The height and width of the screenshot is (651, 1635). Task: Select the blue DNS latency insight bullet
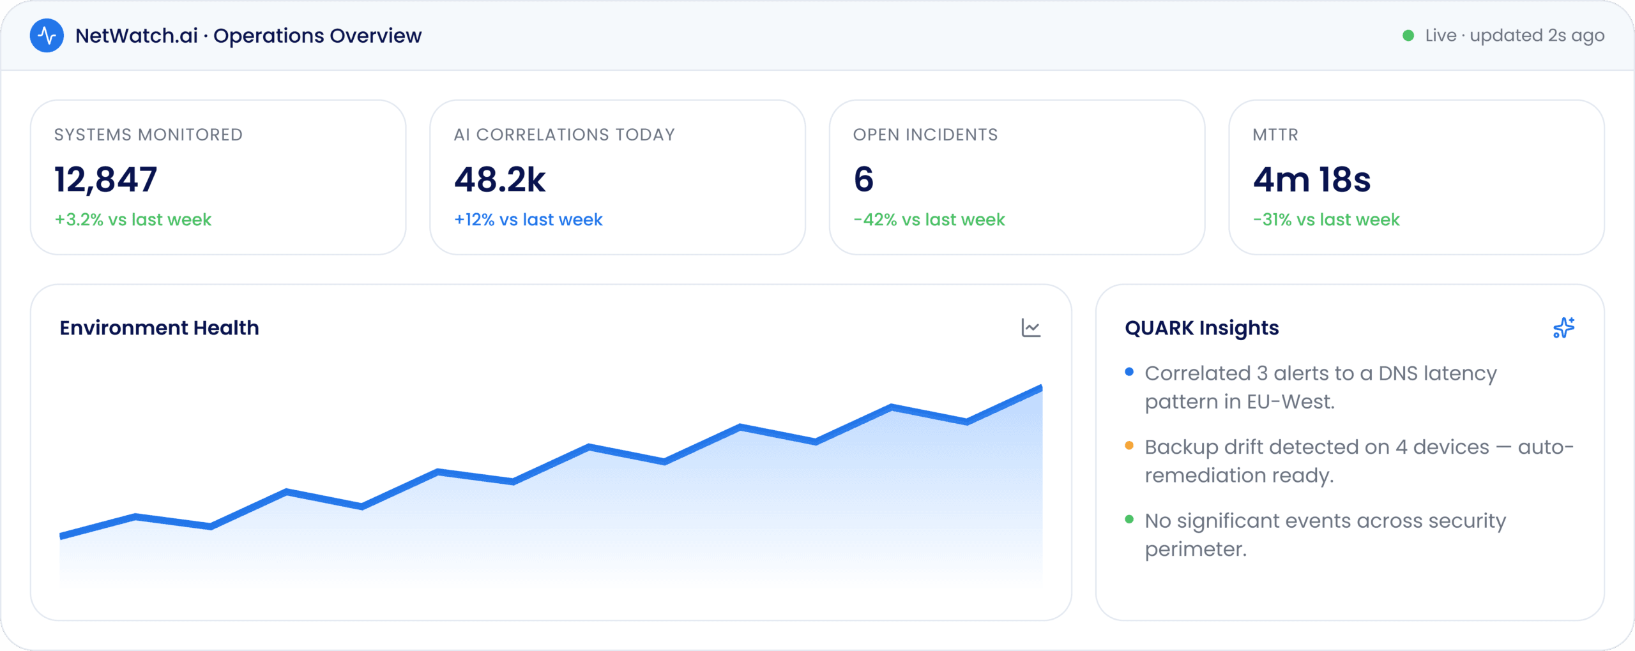click(x=1129, y=371)
